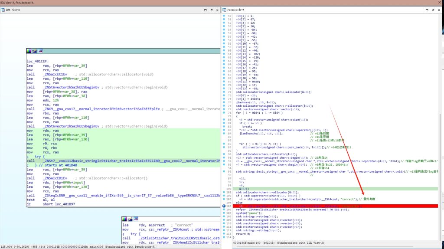Toggle breakpoint dot on pseudocode line 107

point(224,213)
